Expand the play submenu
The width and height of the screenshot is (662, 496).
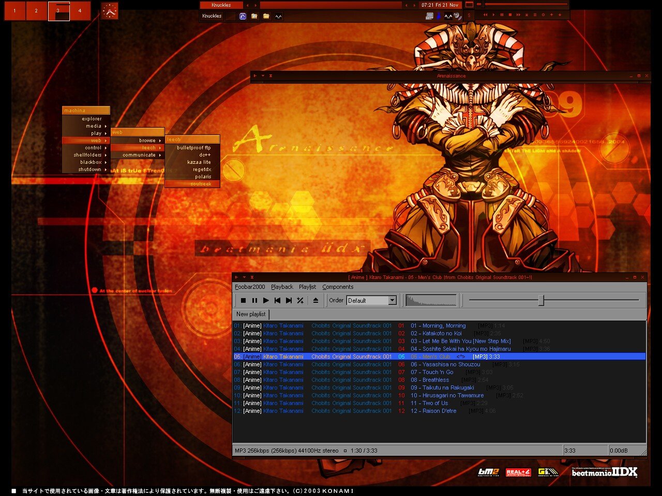tap(86, 133)
